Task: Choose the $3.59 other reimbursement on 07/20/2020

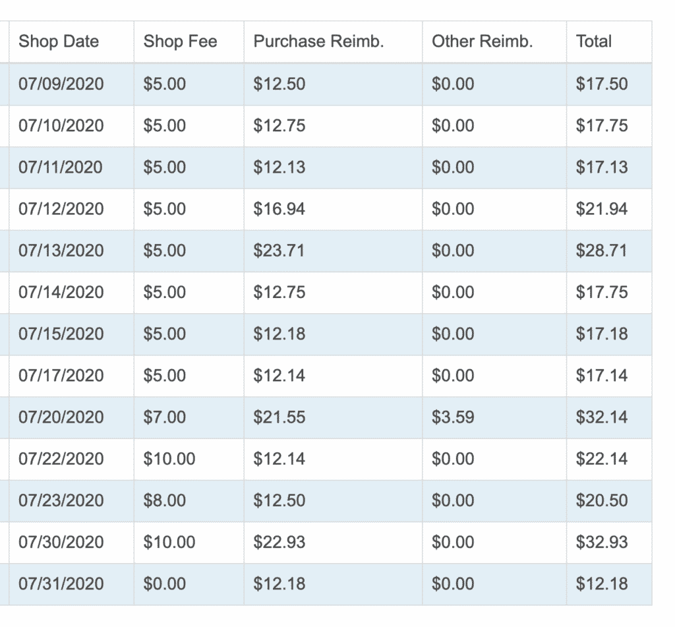Action: click(x=454, y=417)
